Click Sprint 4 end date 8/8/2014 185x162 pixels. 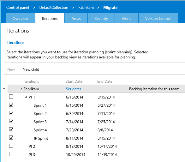click(105, 130)
